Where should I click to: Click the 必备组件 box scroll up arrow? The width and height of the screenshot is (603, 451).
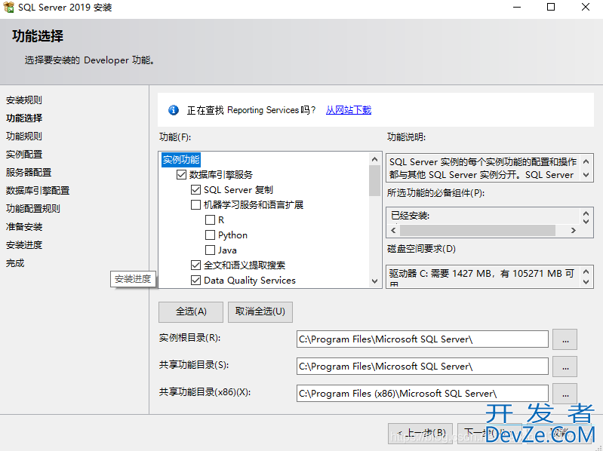click(586, 213)
